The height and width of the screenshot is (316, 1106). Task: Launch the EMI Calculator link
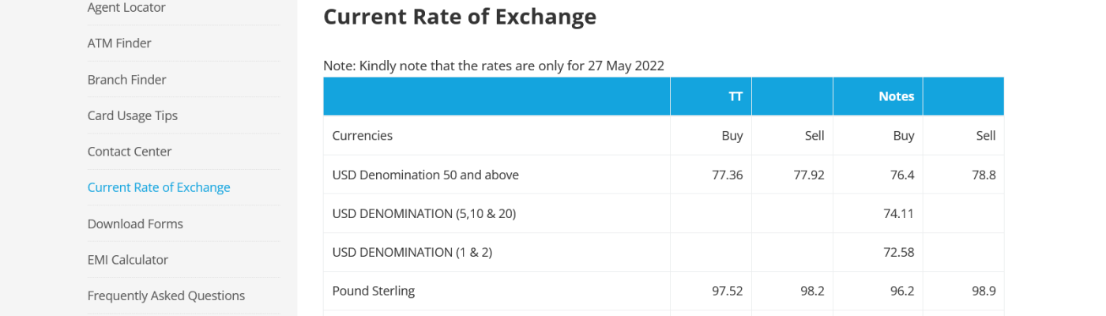(x=127, y=260)
